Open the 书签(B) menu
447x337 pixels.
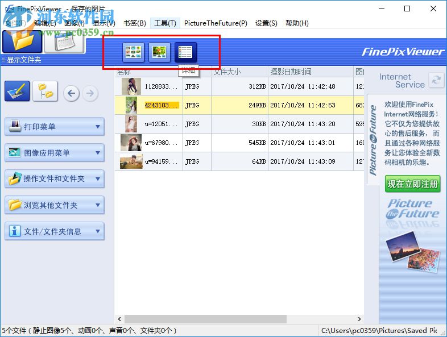135,23
